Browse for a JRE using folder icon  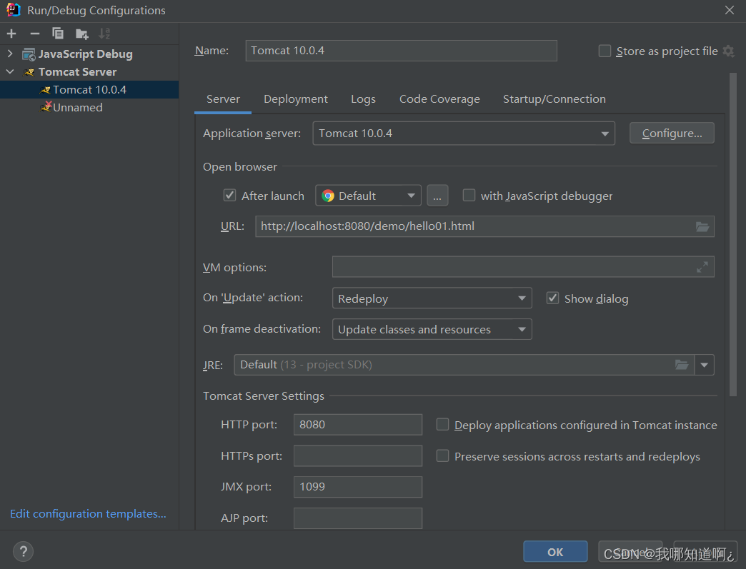click(682, 365)
